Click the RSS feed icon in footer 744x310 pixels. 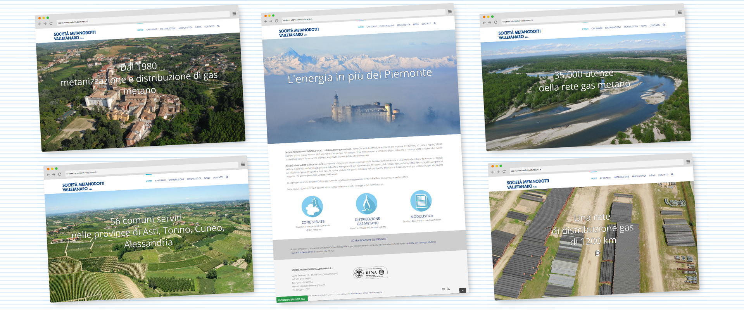[x=449, y=289]
